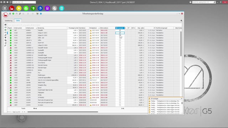Click the wrench settings icon at window's right
Viewport: 228px width, 128px height.
click(x=181, y=21)
